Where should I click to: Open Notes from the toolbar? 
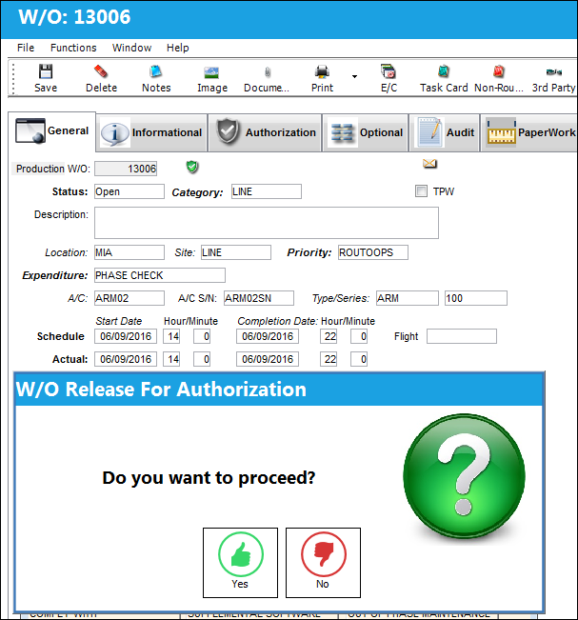click(156, 71)
